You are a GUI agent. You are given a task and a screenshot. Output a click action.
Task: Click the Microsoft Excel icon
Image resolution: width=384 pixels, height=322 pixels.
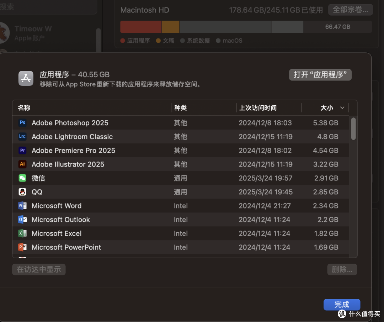point(22,233)
